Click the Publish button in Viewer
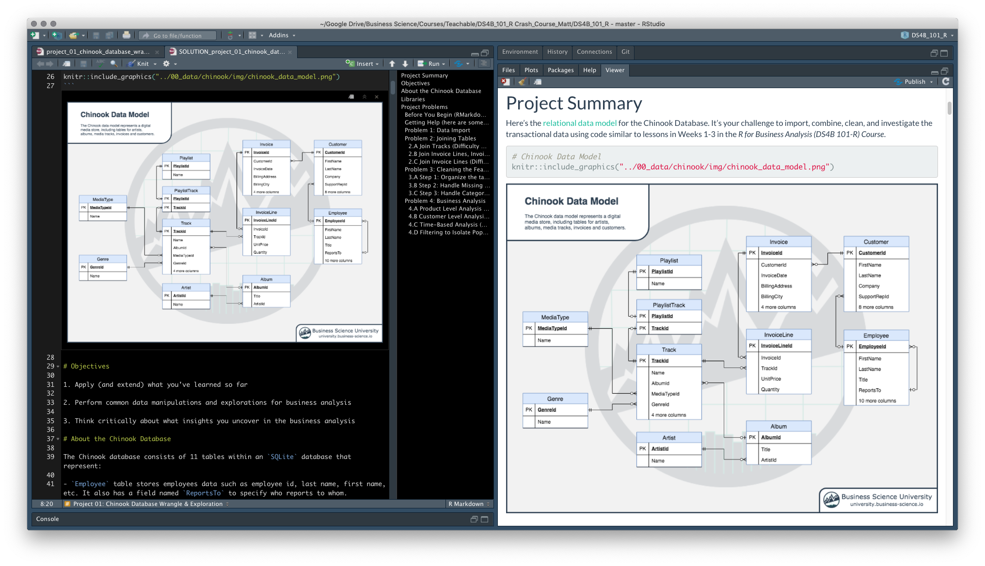The image size is (985, 566). coord(910,82)
